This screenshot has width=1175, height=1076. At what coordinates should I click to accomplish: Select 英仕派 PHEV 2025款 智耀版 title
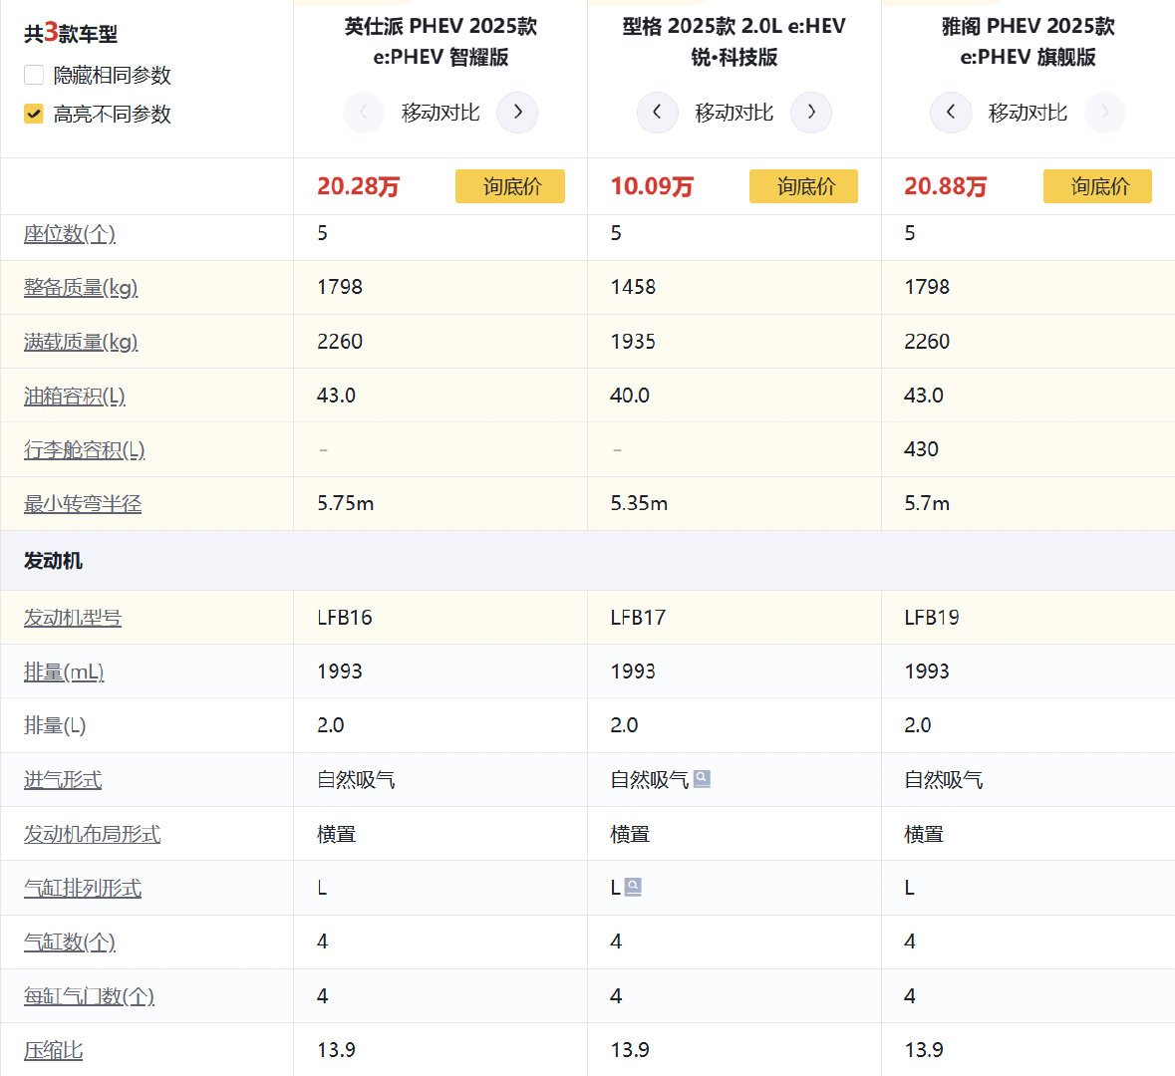click(441, 41)
